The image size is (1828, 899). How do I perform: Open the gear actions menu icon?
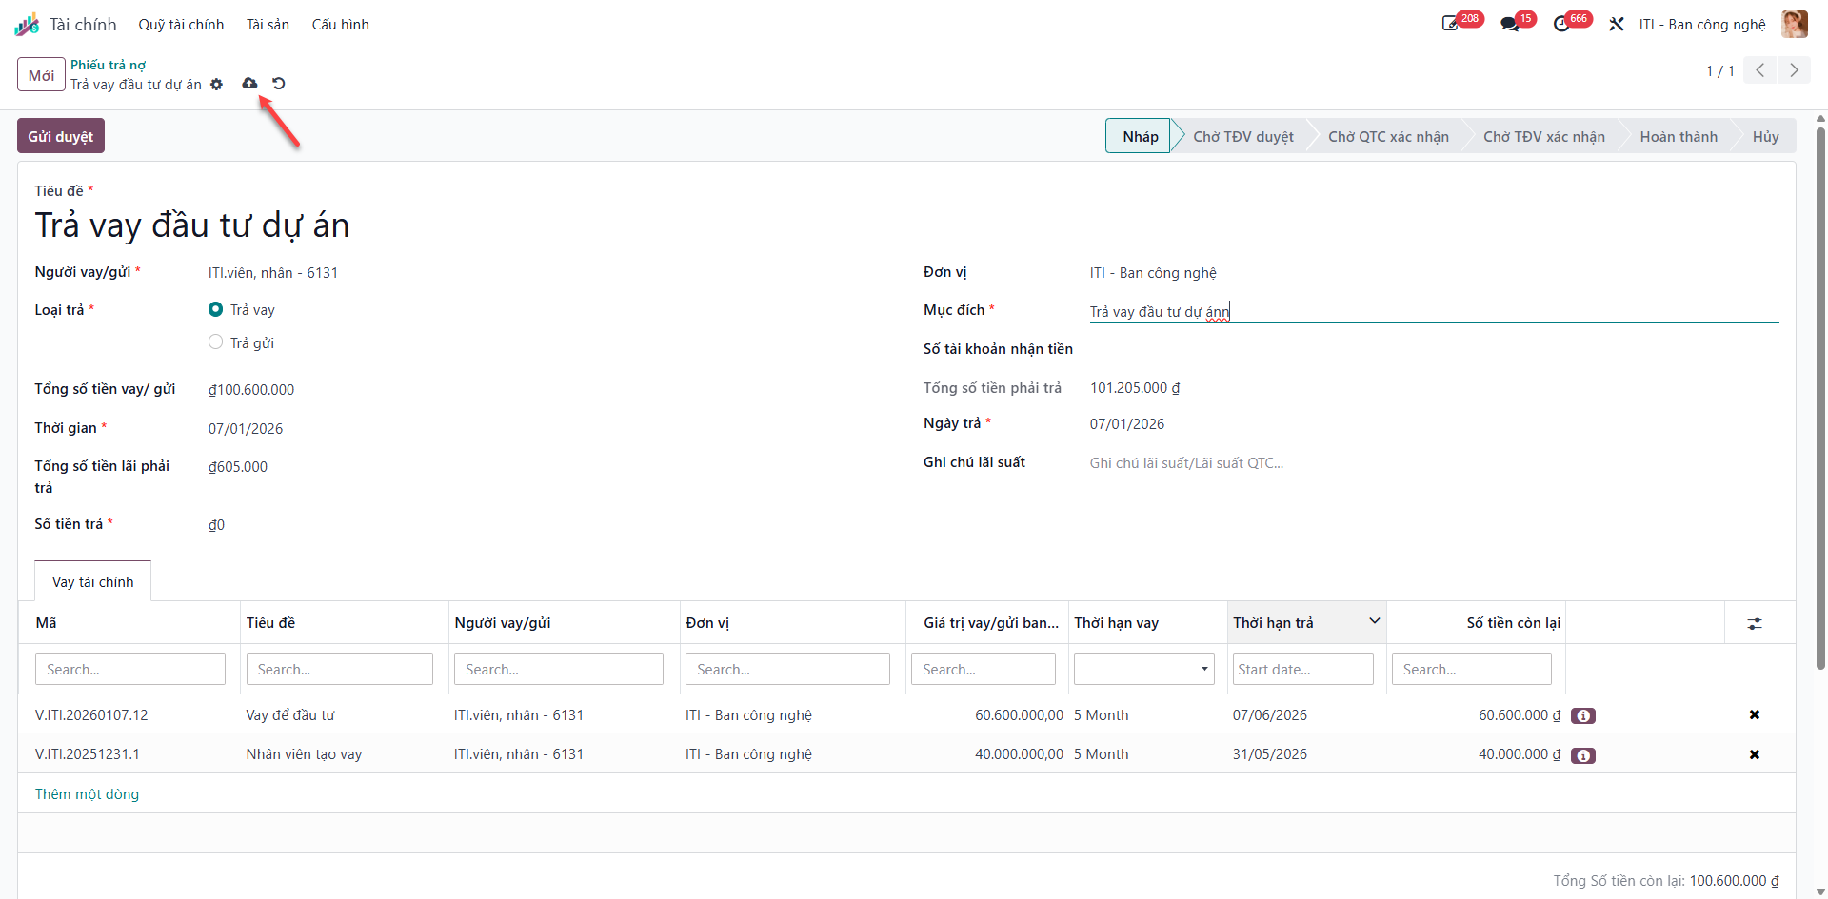coord(217,85)
